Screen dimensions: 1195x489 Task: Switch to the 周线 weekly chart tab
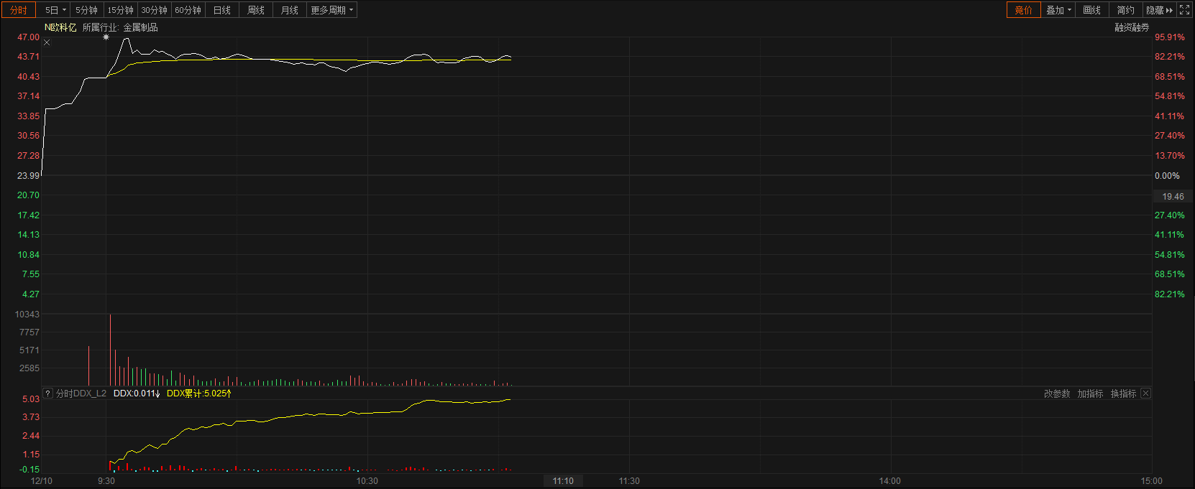[x=256, y=10]
